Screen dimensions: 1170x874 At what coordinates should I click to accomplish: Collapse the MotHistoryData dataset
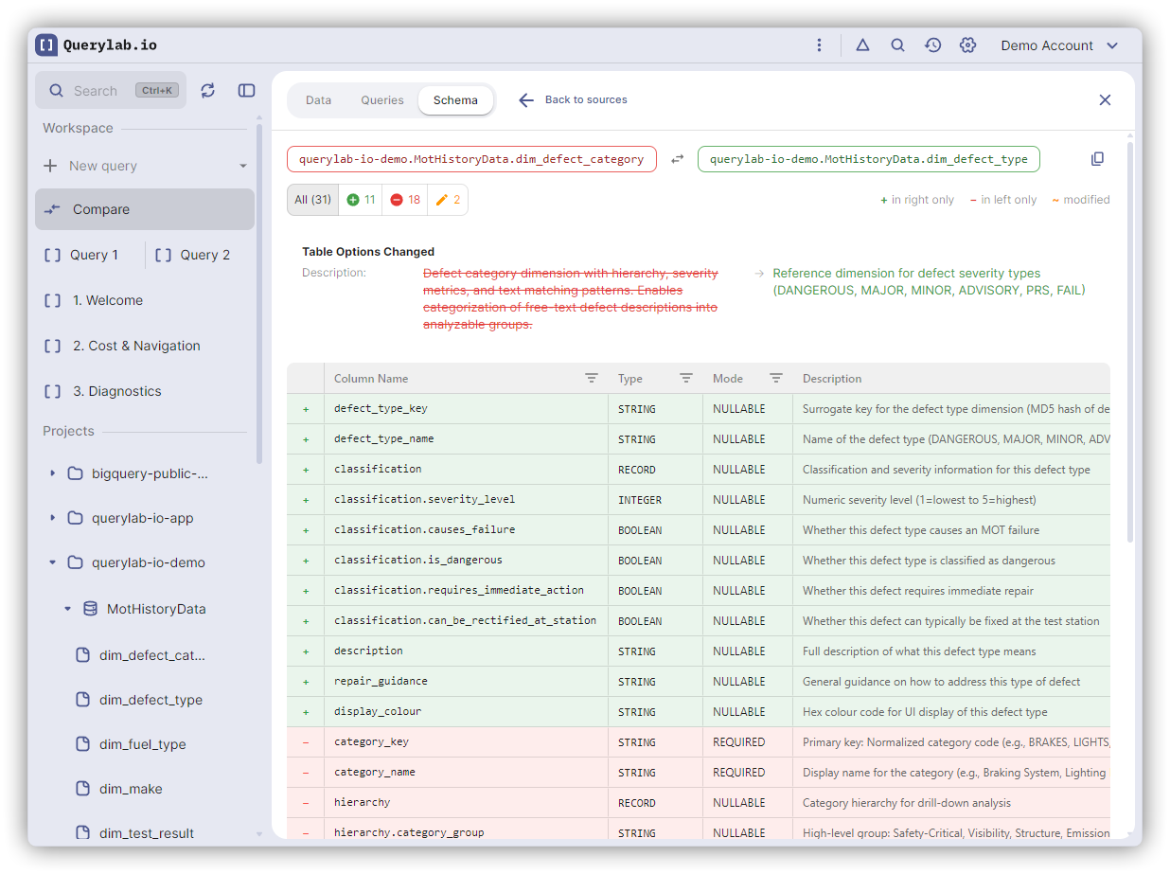pos(67,609)
